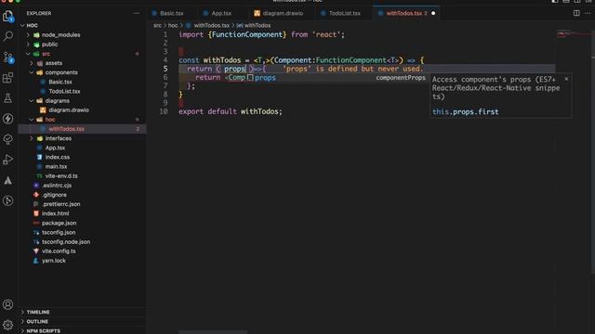Click the minimap overview at top right
The width and height of the screenshot is (595, 334).
(x=573, y=34)
